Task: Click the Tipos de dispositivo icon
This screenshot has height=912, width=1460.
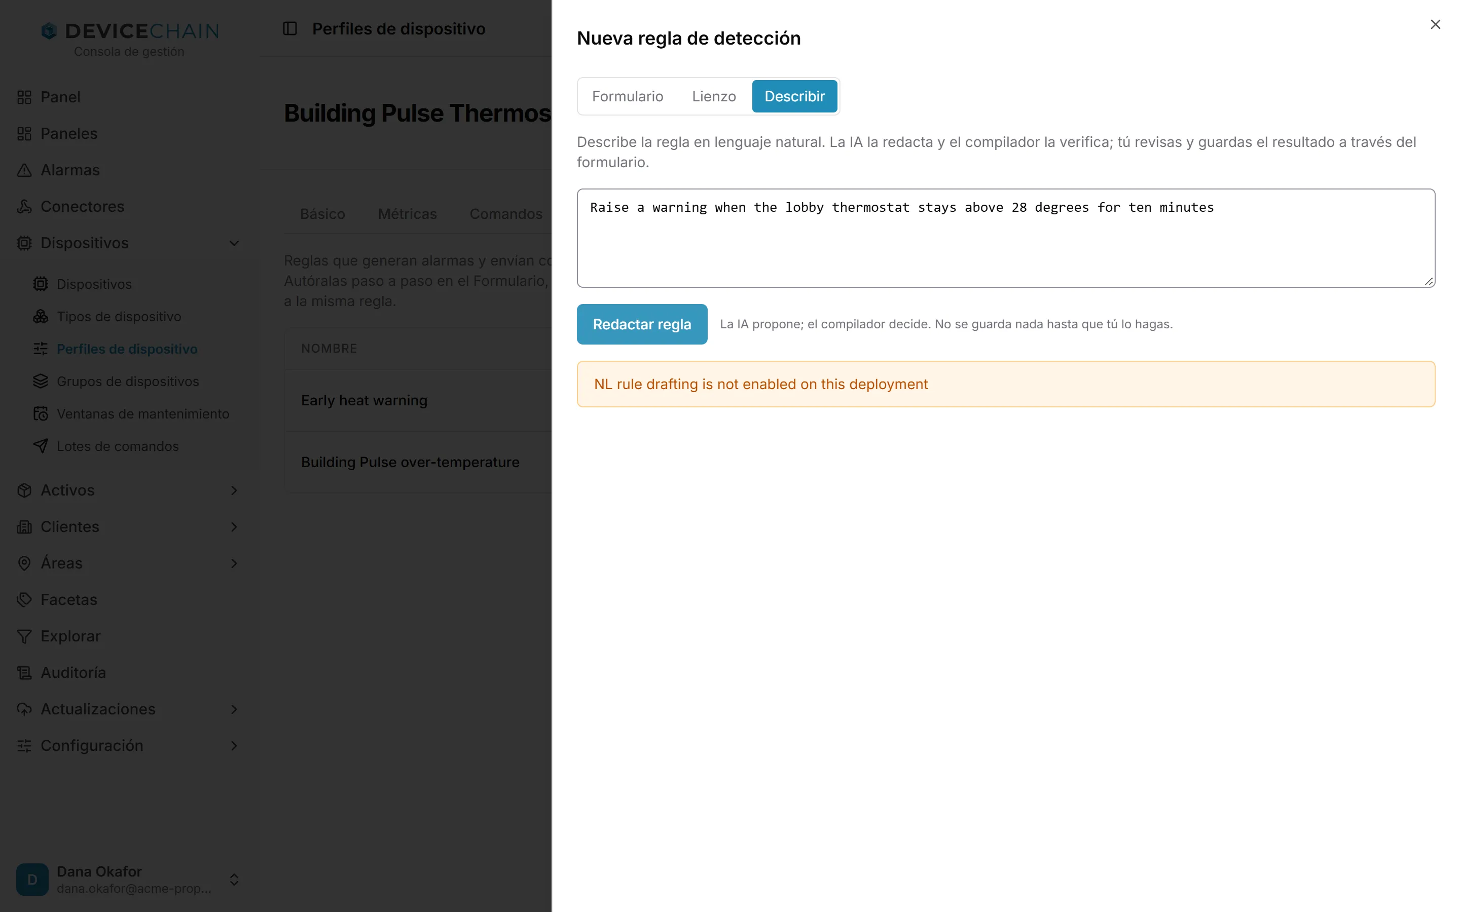Action: (41, 317)
